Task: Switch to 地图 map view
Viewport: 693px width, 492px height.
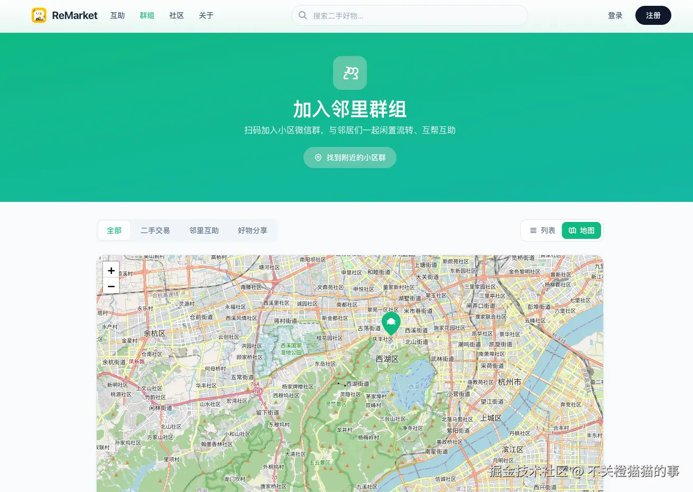Action: tap(581, 230)
